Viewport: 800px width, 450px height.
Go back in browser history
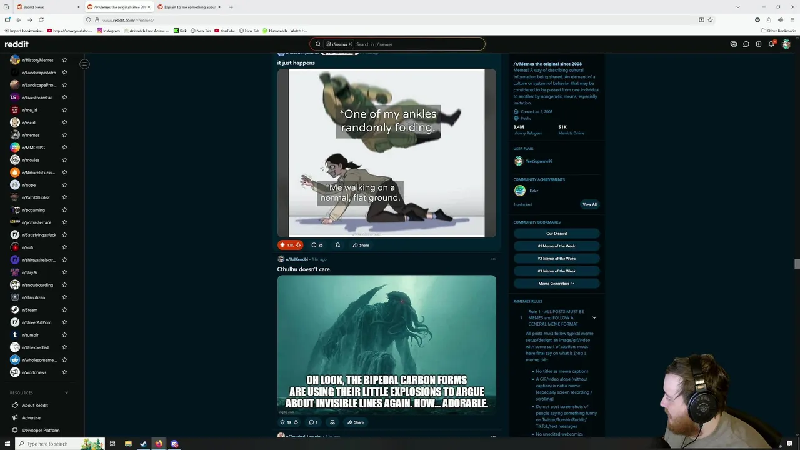[x=19, y=20]
